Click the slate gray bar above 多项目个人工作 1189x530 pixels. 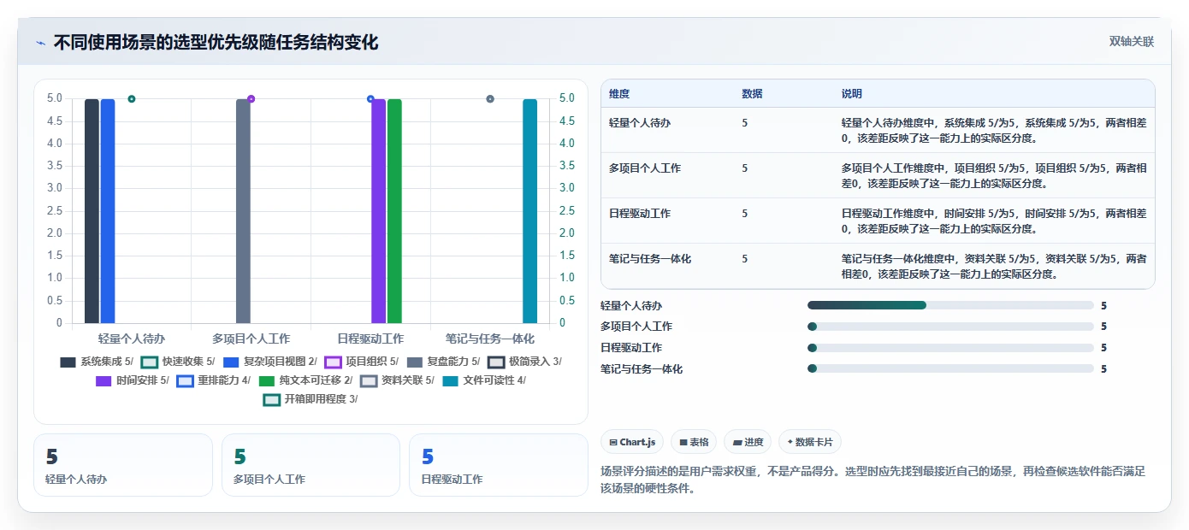click(x=243, y=211)
